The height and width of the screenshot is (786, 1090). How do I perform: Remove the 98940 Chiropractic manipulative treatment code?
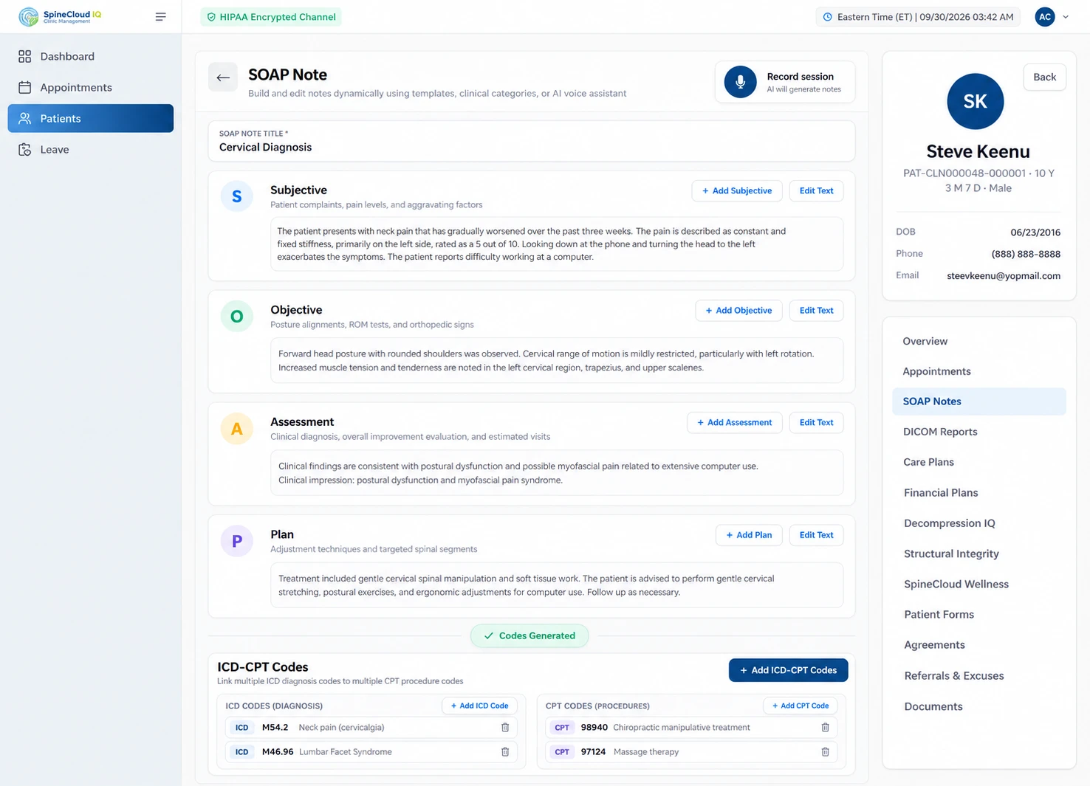[x=825, y=728]
